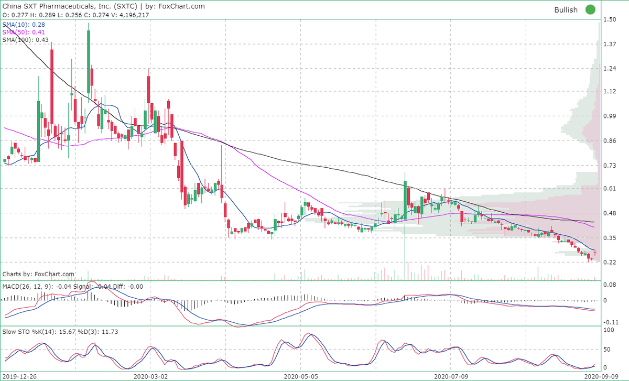Click the 1.12 price axis label
This screenshot has width=629, height=381.
[x=609, y=92]
